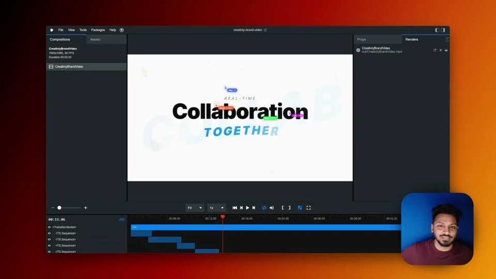Toggle the right sidebar panel icon

coord(443,30)
